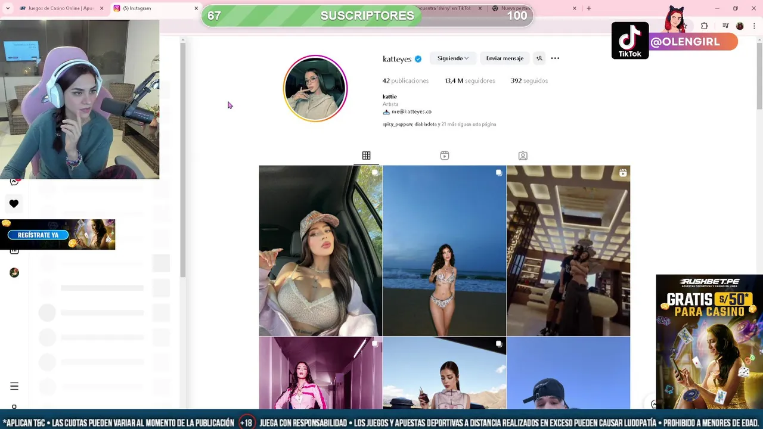Open katteyes profile picture story

tap(315, 88)
